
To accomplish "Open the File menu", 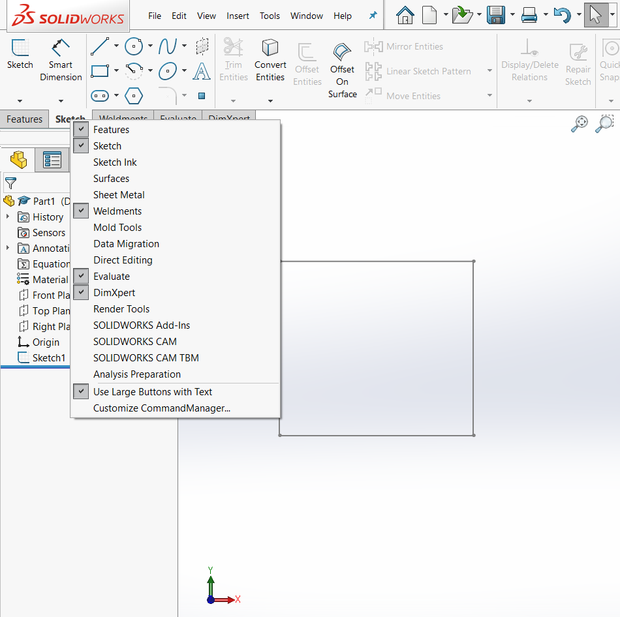I will (x=155, y=16).
